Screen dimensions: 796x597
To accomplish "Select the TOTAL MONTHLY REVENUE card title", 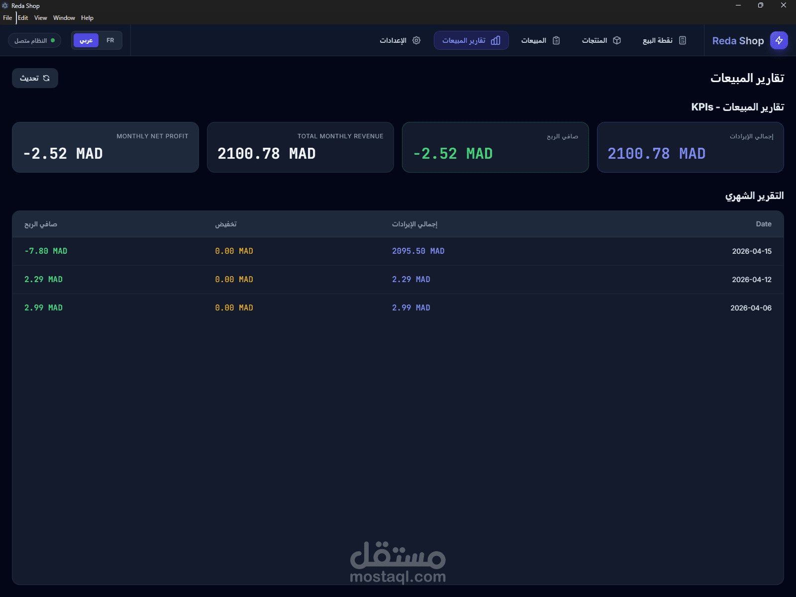I will [340, 136].
